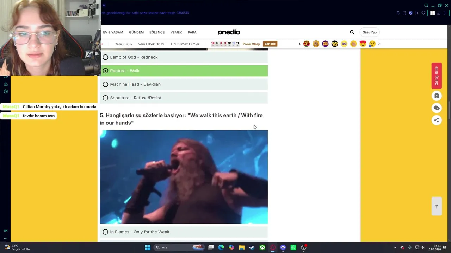Open Discord from the taskbar

pos(283,247)
